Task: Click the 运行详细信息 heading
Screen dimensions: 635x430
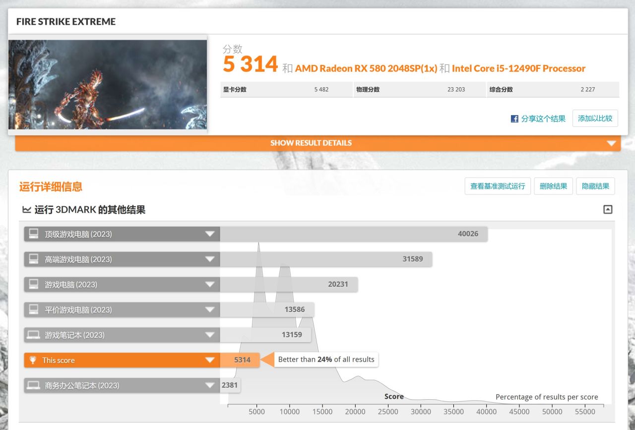Action: (51, 187)
